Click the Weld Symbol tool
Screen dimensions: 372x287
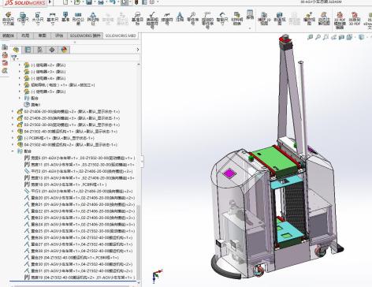pos(167,18)
